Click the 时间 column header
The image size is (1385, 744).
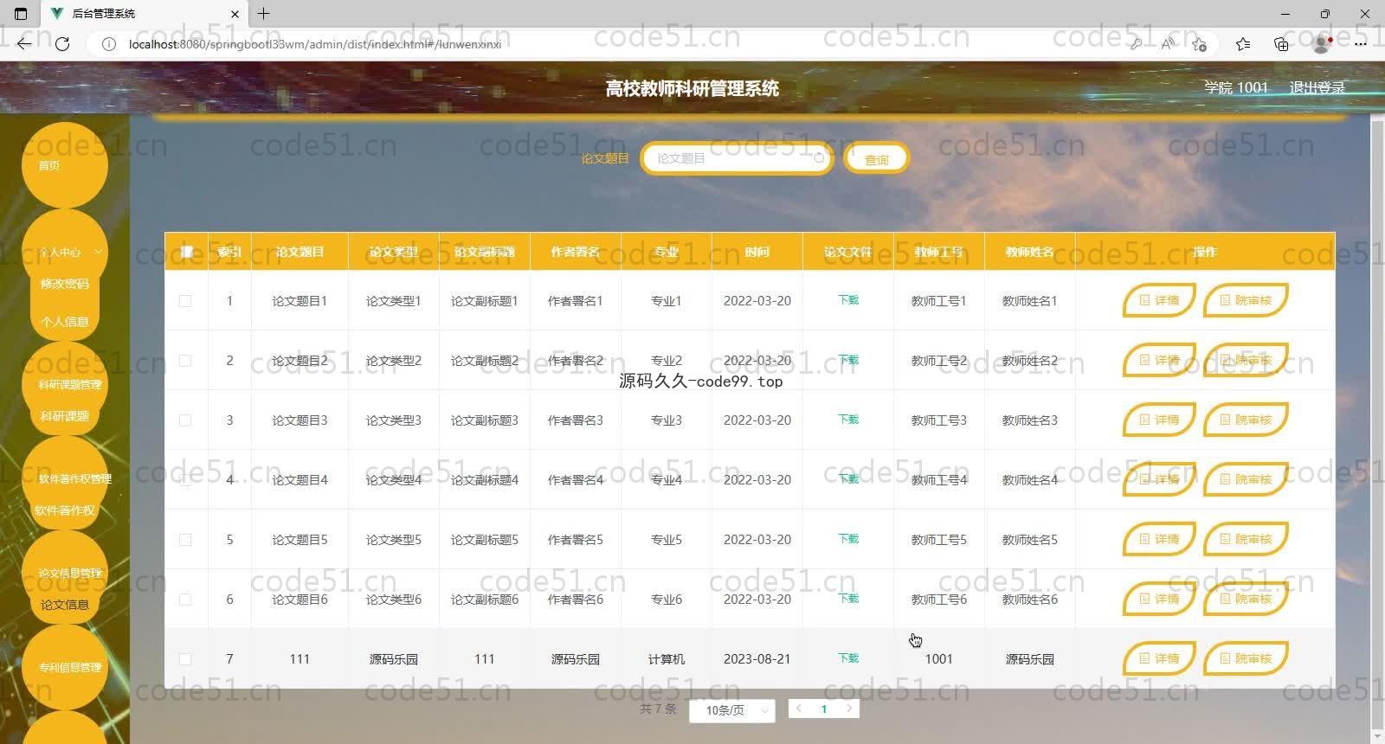click(x=757, y=252)
